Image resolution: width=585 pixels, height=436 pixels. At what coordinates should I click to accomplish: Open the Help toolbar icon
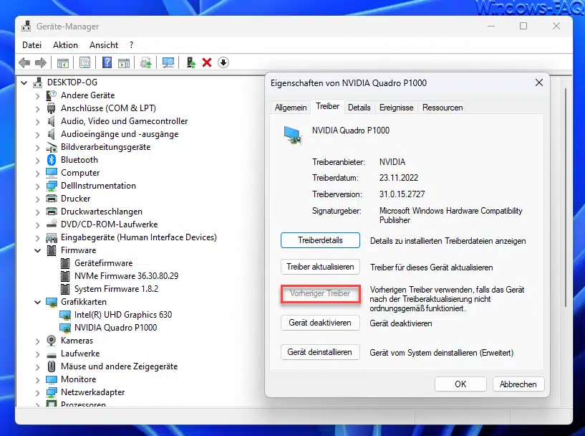pyautogui.click(x=107, y=62)
